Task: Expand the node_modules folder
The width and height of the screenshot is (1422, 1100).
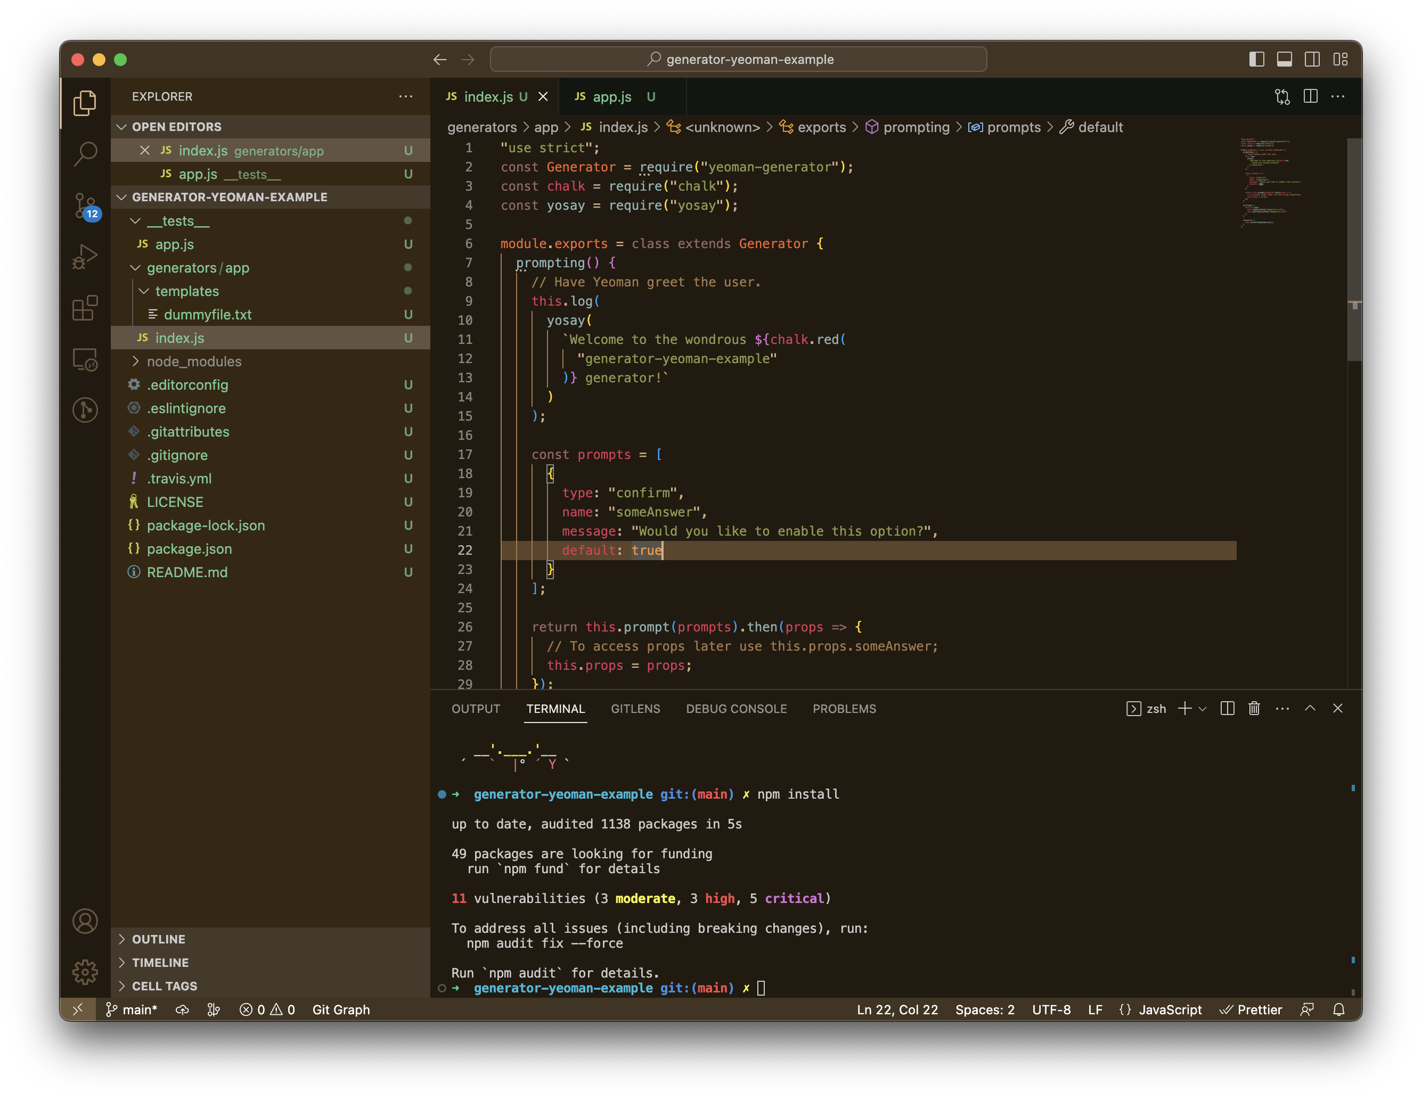Action: coord(271,361)
